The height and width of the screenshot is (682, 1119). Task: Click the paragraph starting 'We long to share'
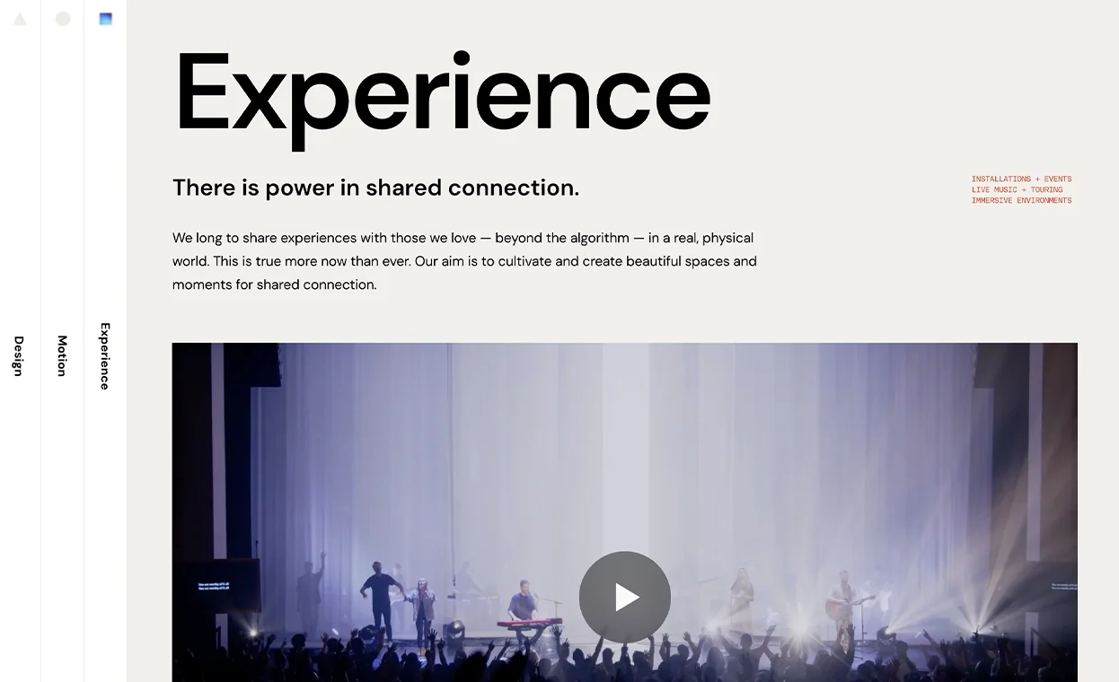pos(464,261)
